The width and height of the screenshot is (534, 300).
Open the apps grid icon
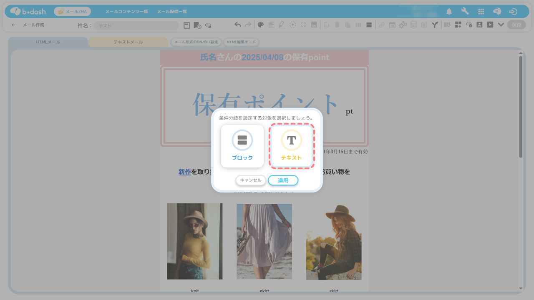[481, 12]
